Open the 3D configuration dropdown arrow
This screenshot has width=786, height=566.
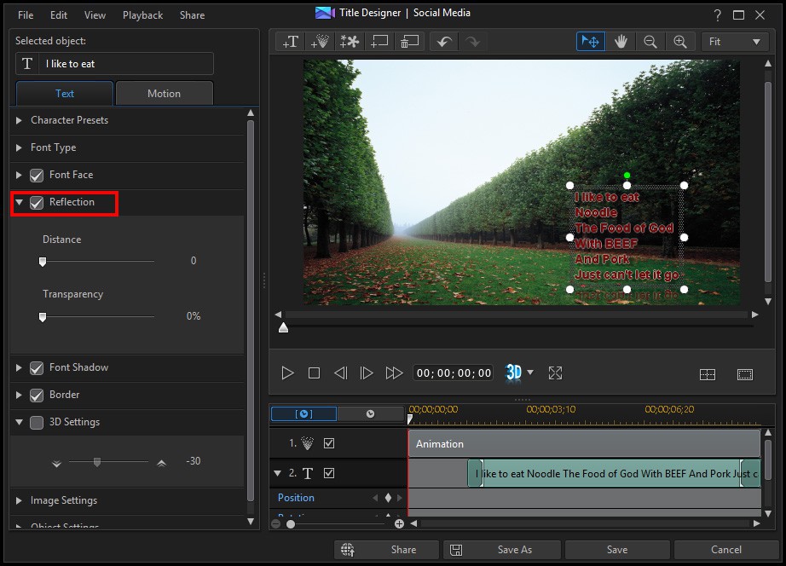coord(530,373)
